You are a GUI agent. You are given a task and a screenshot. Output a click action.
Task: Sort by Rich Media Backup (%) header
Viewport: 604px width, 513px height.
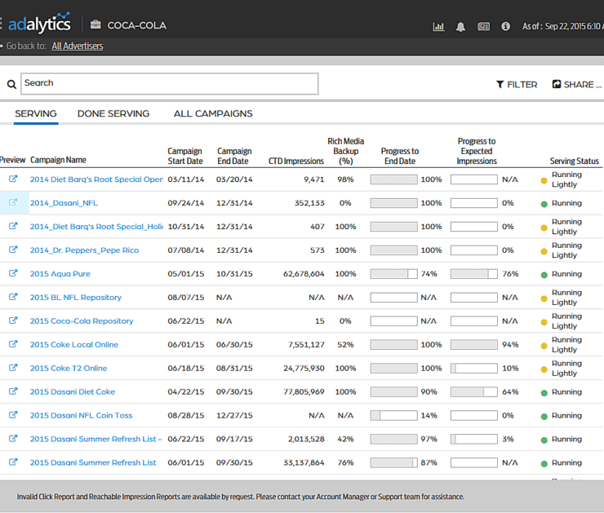coord(345,151)
